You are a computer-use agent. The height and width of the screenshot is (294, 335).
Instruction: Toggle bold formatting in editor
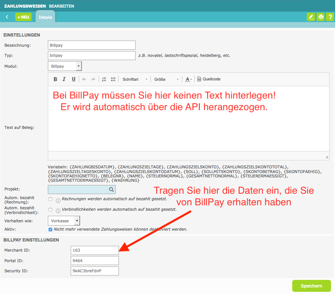55,79
